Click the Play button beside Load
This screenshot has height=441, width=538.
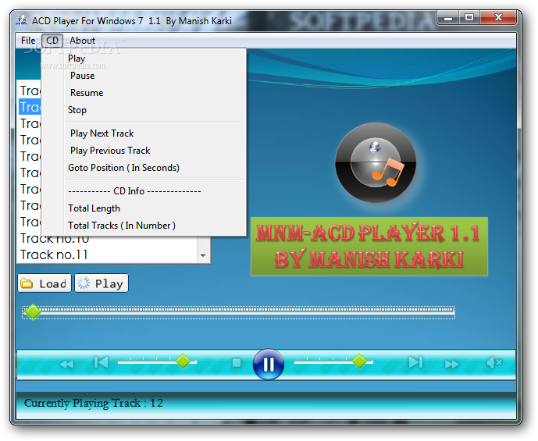[102, 283]
